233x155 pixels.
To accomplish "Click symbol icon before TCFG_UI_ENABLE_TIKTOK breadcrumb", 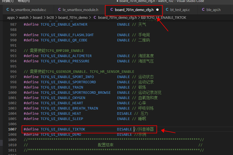I will [x=143, y=18].
